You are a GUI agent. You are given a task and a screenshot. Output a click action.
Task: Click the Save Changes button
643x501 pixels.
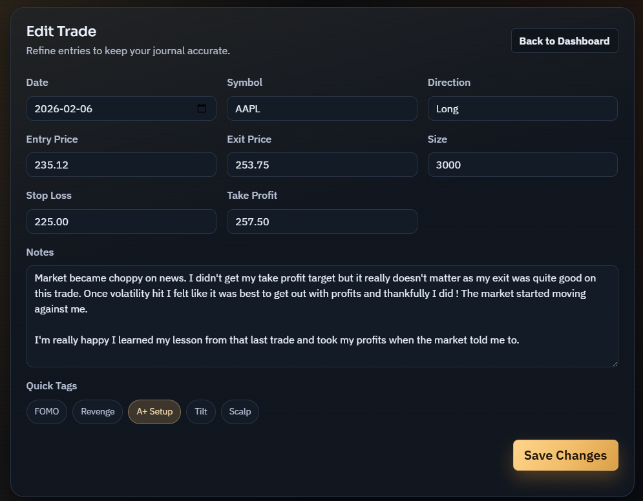tap(565, 456)
